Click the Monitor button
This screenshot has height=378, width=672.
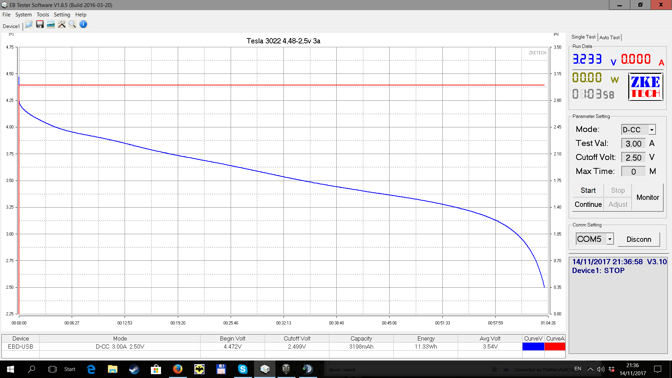647,197
